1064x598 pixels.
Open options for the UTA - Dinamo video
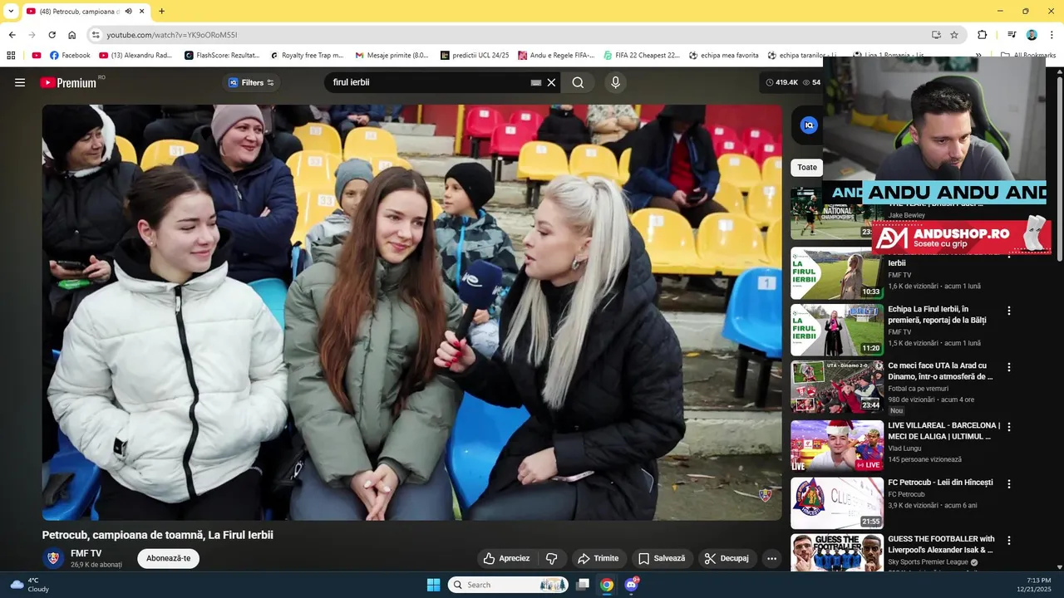[x=1009, y=367]
